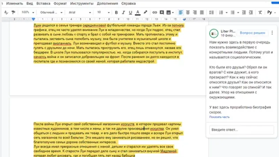Open the Arial font dropdown

tap(80, 13)
